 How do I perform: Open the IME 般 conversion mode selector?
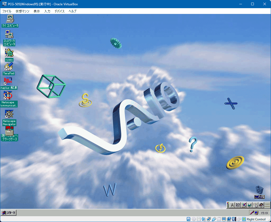coord(238,205)
